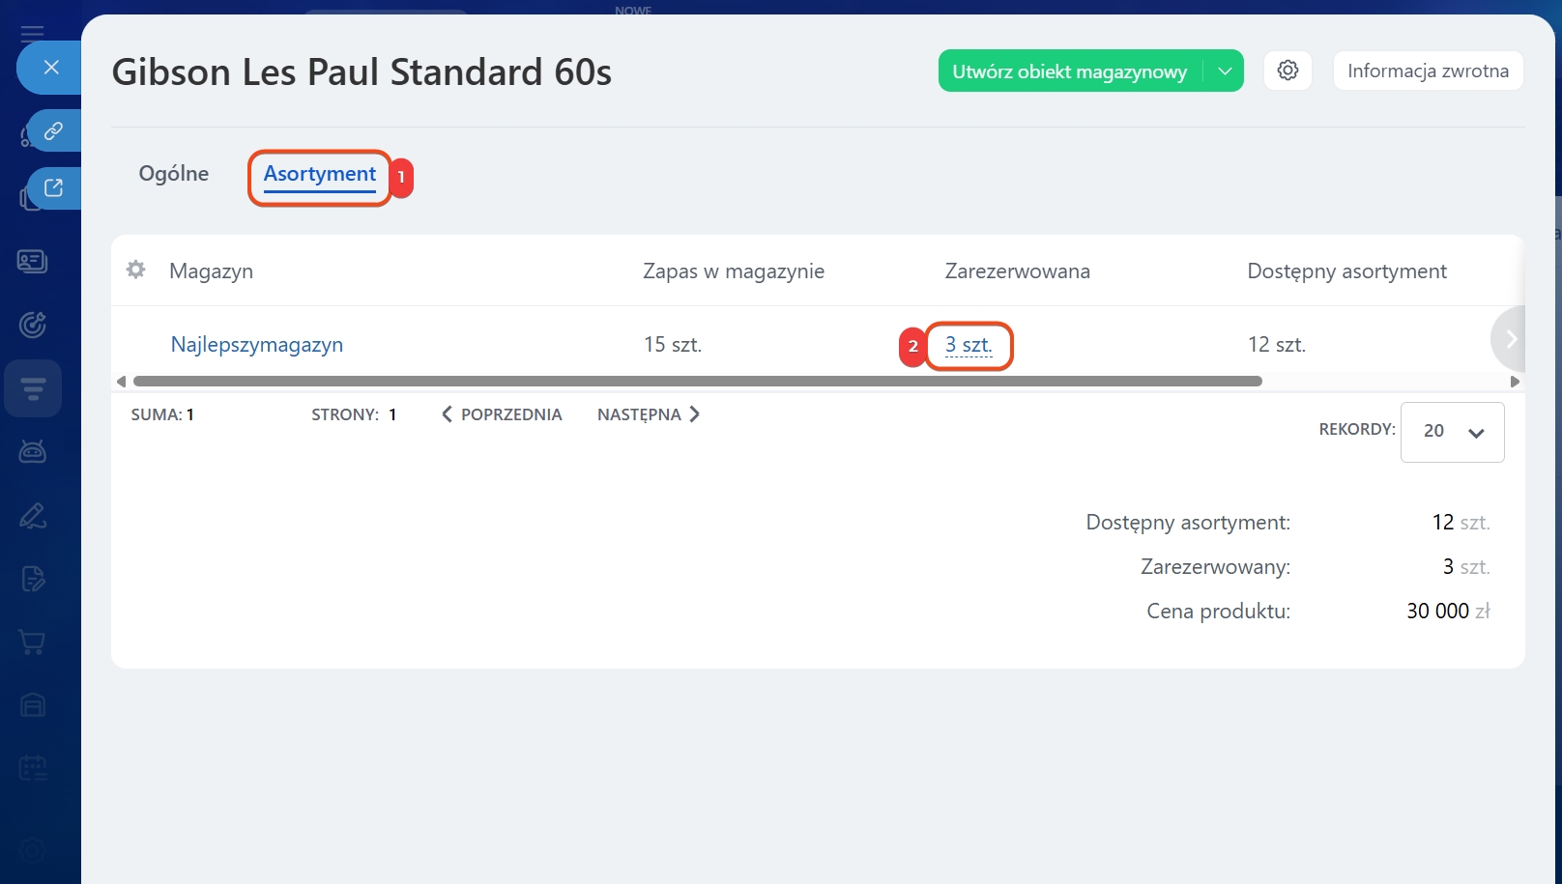Open the pencil signing icon in the sidebar
This screenshot has width=1562, height=884.
coord(33,515)
